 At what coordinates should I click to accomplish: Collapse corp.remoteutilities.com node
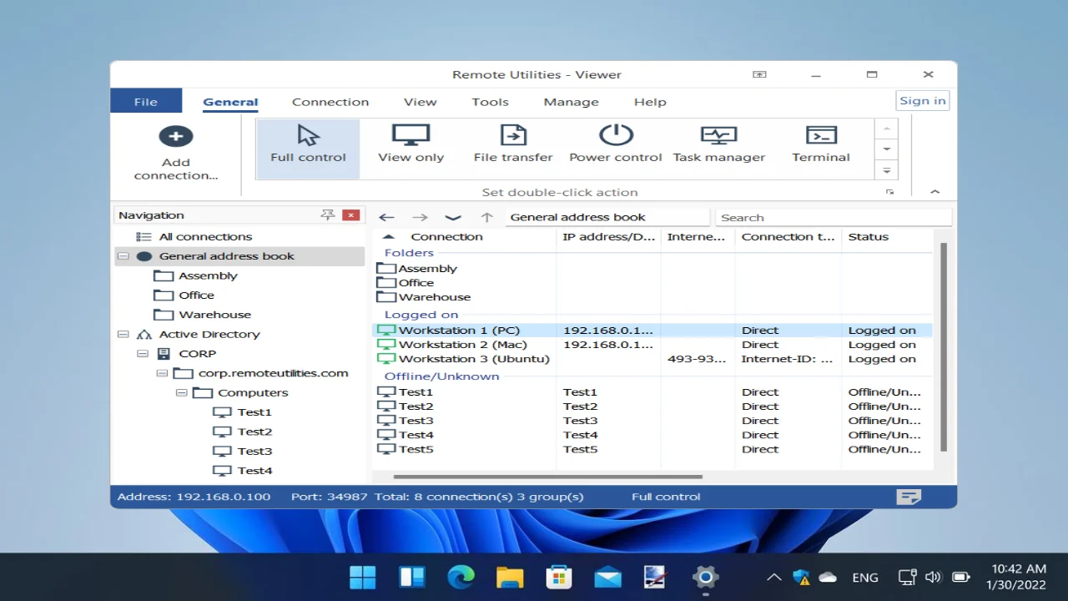click(x=162, y=373)
